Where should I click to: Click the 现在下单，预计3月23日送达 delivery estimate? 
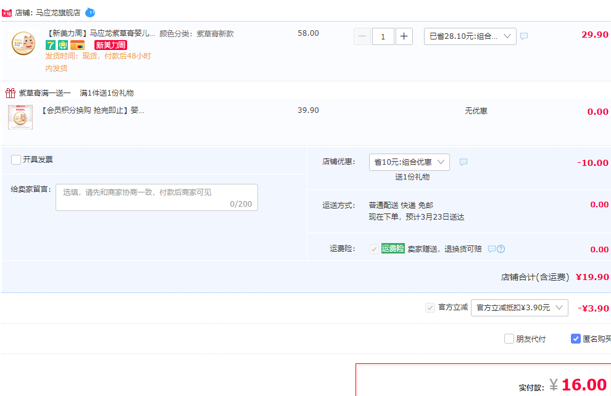coord(417,217)
